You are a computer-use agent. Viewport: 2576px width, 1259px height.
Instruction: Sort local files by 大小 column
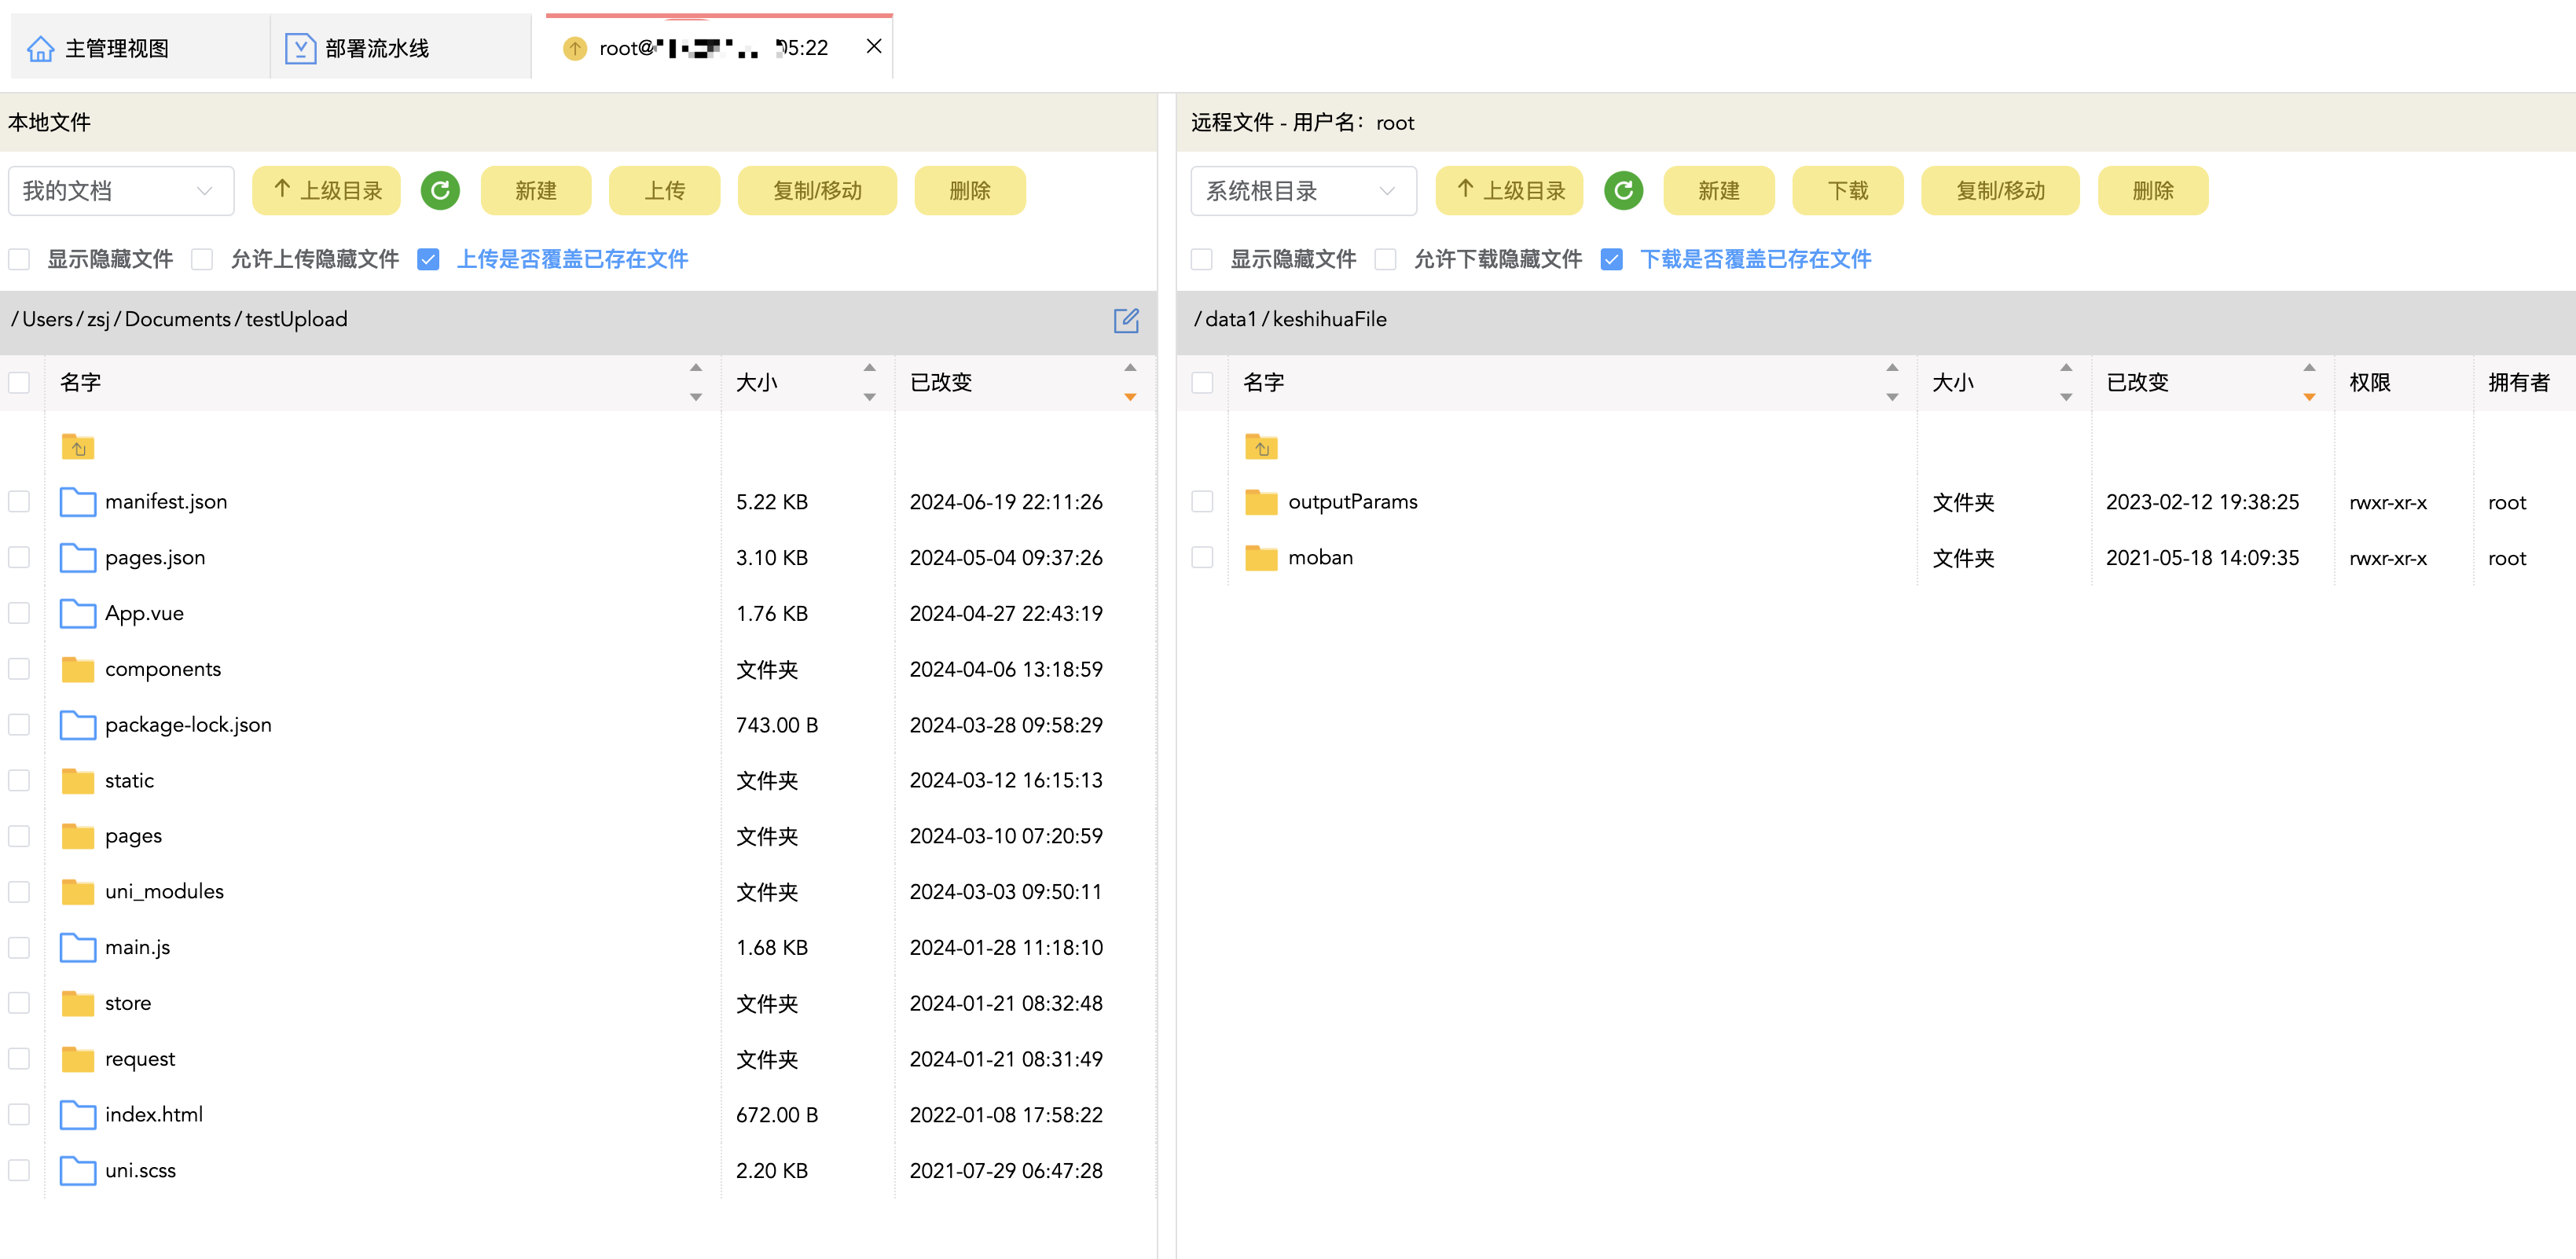point(757,382)
